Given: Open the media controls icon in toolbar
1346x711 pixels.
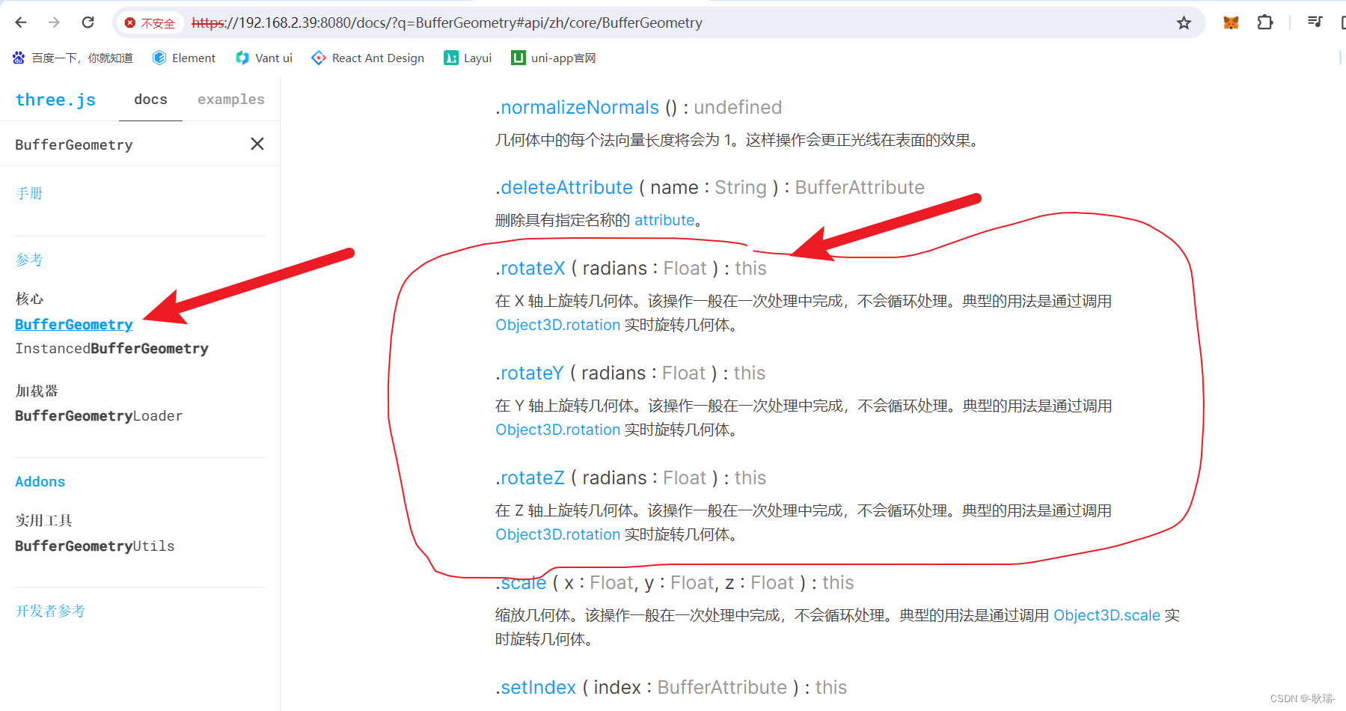Looking at the screenshot, I should 1314,22.
